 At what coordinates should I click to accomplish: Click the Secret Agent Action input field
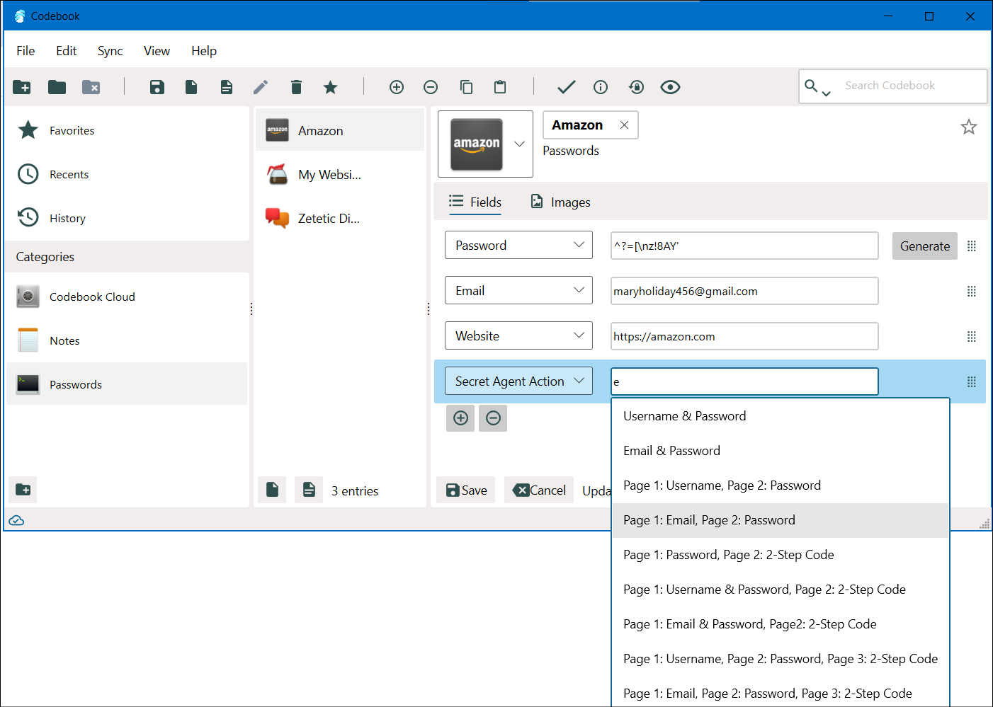pyautogui.click(x=744, y=381)
